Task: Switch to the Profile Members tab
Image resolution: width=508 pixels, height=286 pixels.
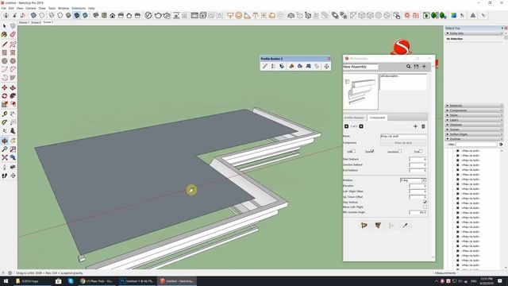Action: click(354, 118)
